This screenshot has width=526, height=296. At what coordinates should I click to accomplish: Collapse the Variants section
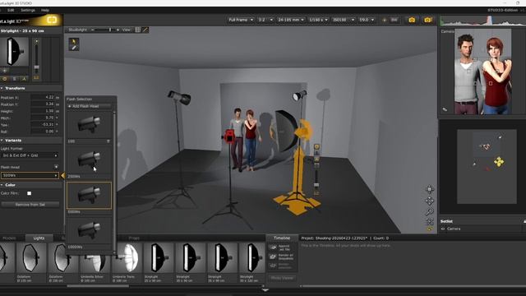(2, 141)
